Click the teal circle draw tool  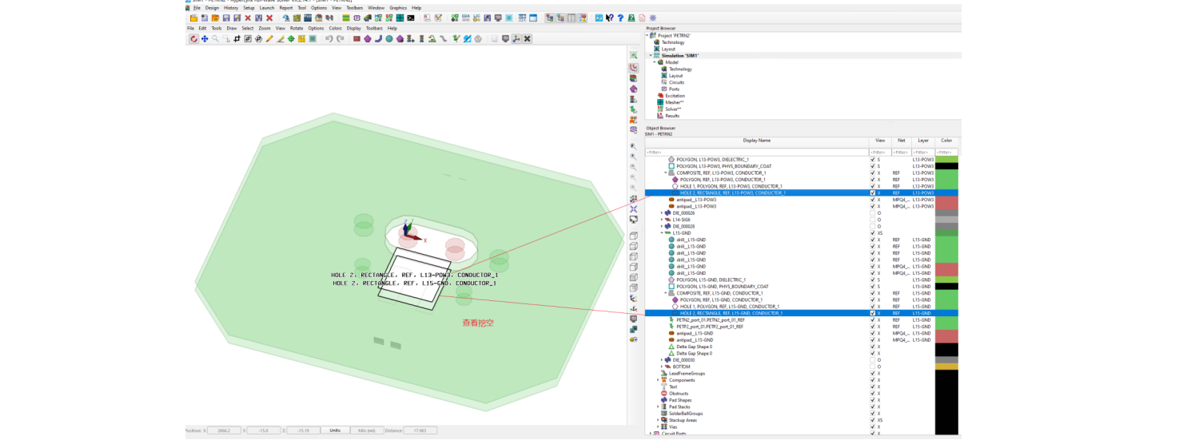[389, 38]
